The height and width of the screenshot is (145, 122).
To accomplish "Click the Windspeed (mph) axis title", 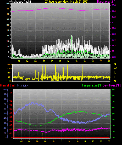I will (x=20, y=2).
